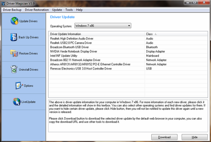This screenshot has width=211, height=142.
Task: Click the LiveUpdate sidebar label
Action: click(x=28, y=102)
